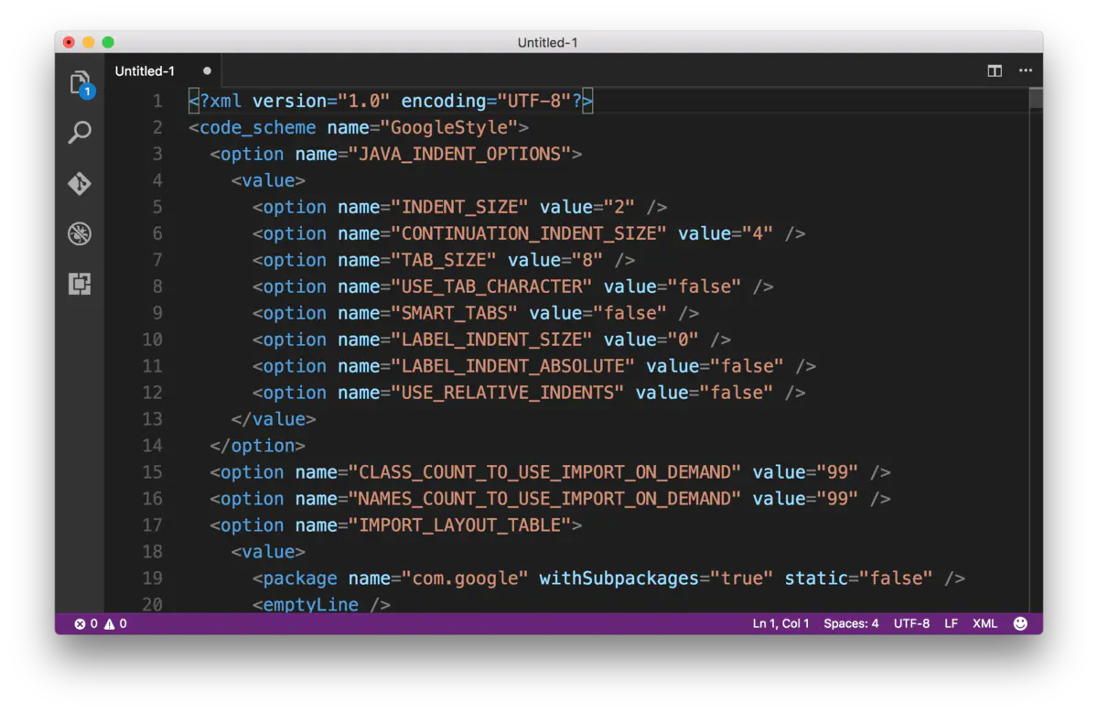The image size is (1098, 713).
Task: Click line number 13 in the gutter
Action: (x=152, y=419)
